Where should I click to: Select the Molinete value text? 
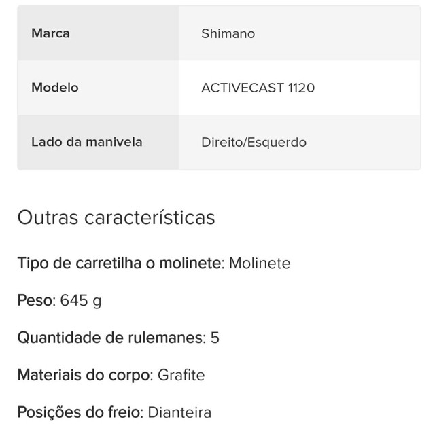[x=260, y=263]
